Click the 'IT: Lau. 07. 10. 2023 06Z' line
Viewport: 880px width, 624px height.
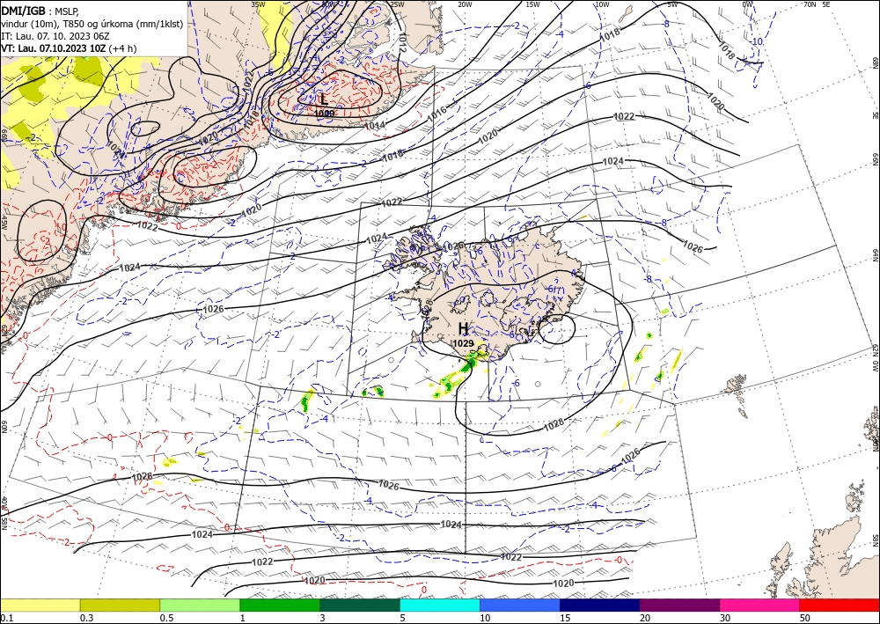point(55,36)
